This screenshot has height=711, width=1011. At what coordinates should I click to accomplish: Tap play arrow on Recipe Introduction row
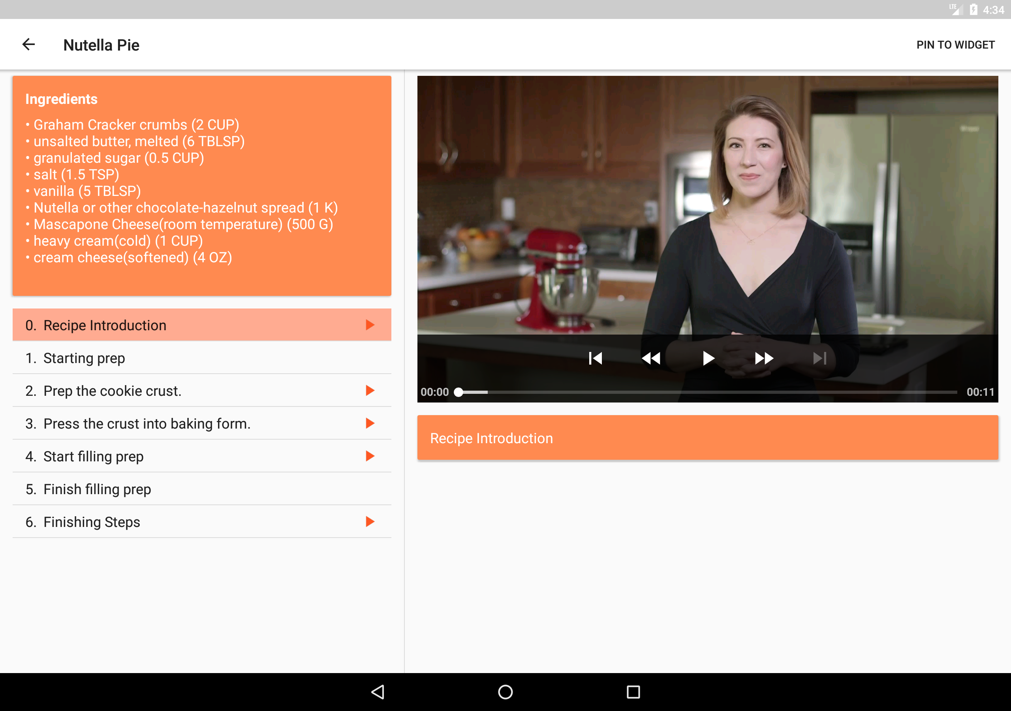[370, 325]
